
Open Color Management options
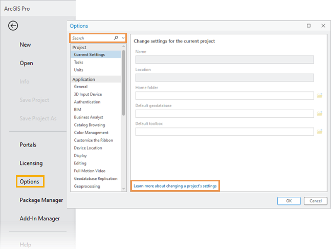tap(91, 133)
